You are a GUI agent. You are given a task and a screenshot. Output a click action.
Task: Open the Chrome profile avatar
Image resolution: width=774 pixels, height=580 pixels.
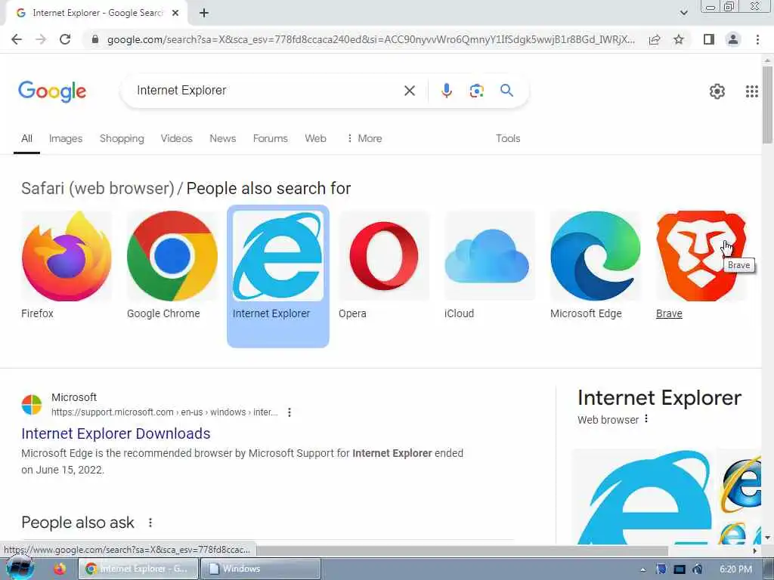[733, 39]
